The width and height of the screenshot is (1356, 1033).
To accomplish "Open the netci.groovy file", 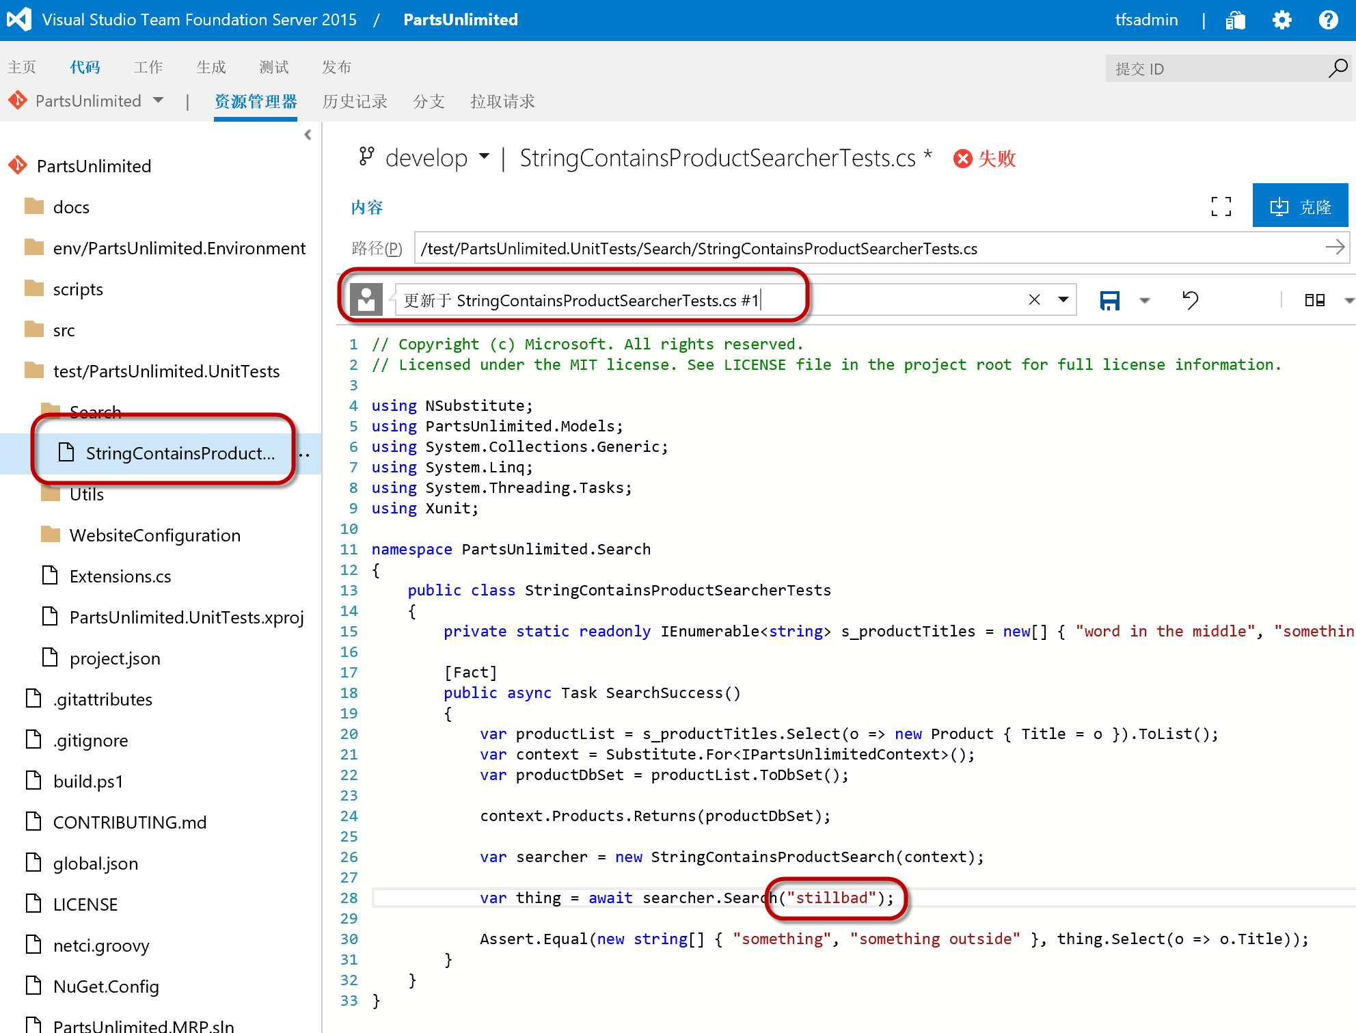I will (x=101, y=945).
